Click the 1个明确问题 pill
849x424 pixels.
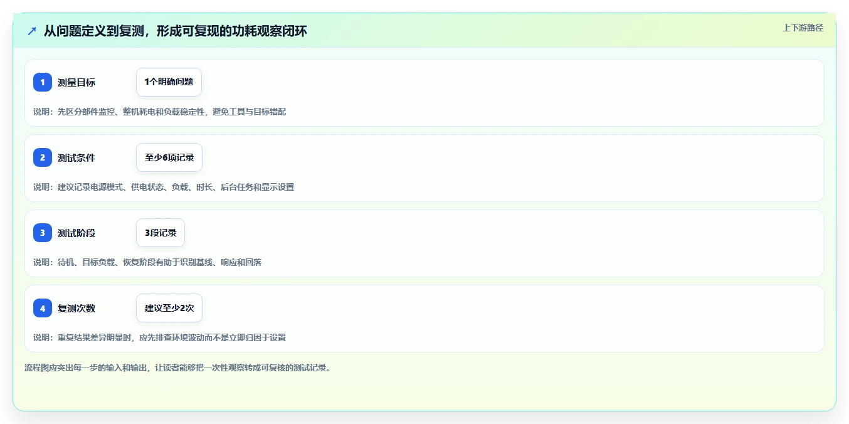[x=169, y=82]
